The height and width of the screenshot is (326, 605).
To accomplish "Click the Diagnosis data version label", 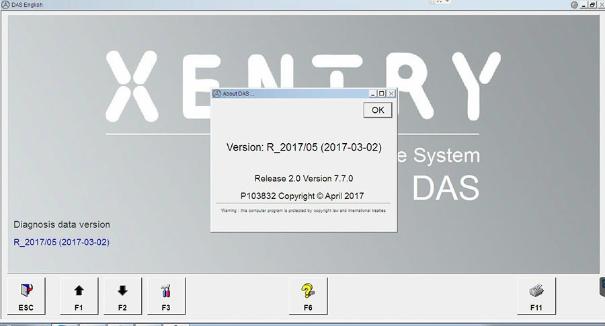I will coord(62,225).
